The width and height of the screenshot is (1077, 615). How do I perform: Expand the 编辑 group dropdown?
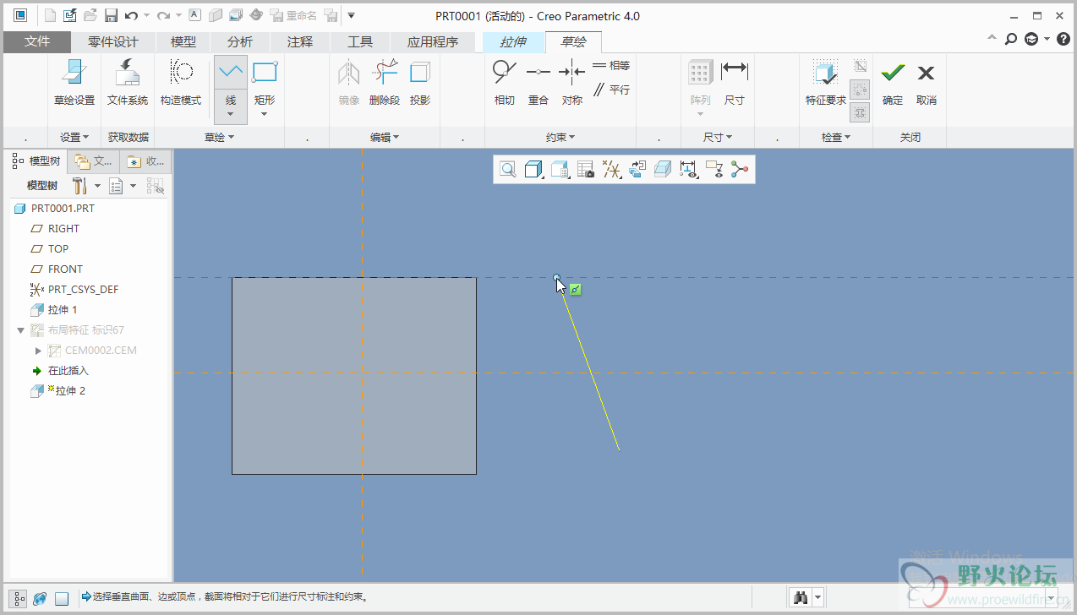(385, 137)
